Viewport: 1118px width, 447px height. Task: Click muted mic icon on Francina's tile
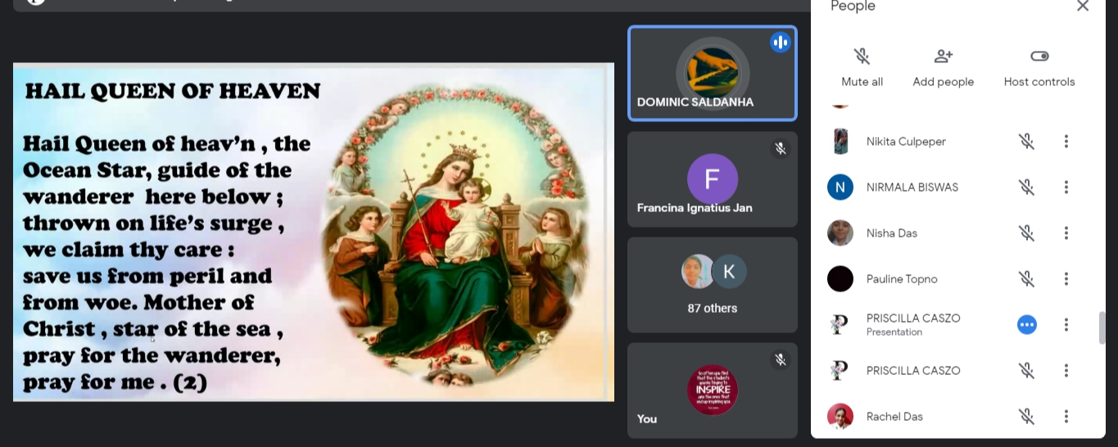coord(781,148)
